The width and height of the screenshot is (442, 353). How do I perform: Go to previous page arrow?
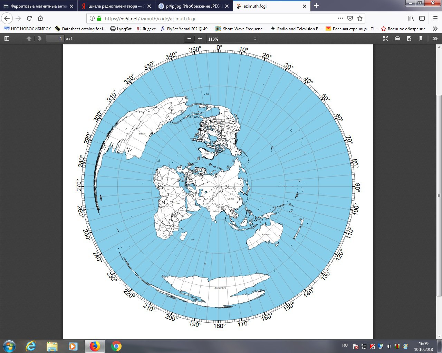pos(29,39)
